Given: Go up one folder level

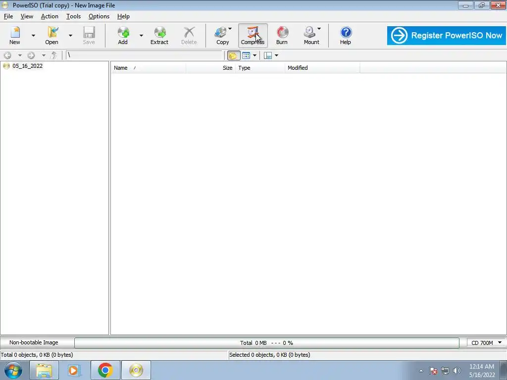Looking at the screenshot, I should tap(53, 55).
